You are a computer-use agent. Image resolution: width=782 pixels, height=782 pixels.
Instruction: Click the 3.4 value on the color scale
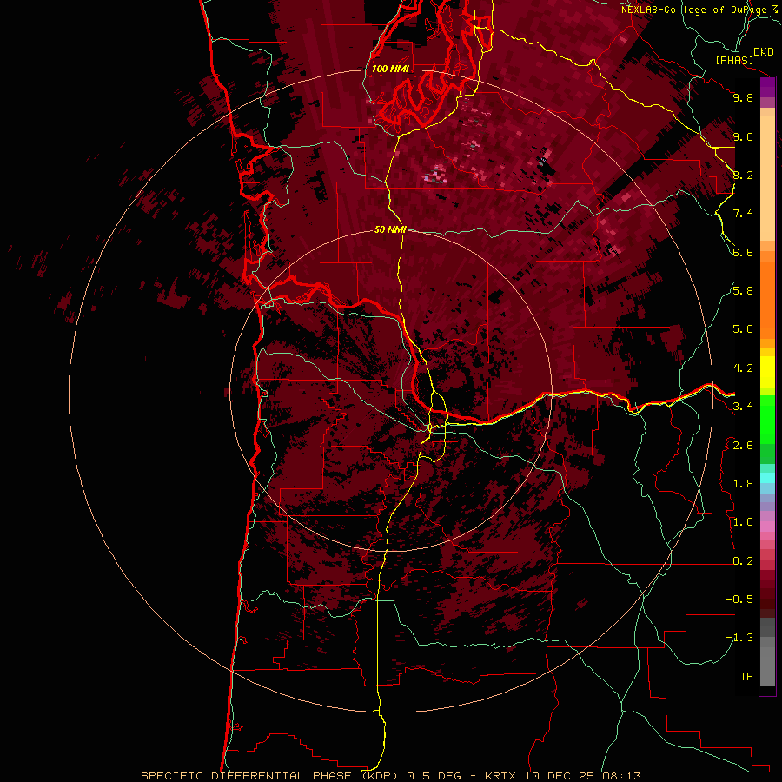(743, 407)
